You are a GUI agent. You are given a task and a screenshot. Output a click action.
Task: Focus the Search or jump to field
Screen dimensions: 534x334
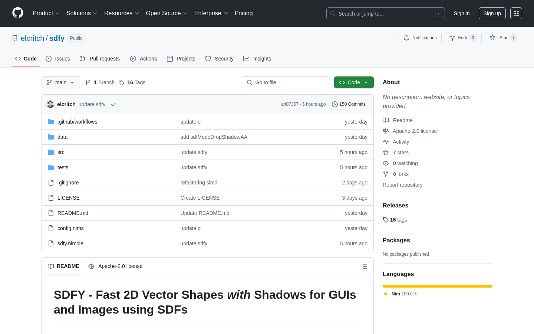pyautogui.click(x=386, y=13)
